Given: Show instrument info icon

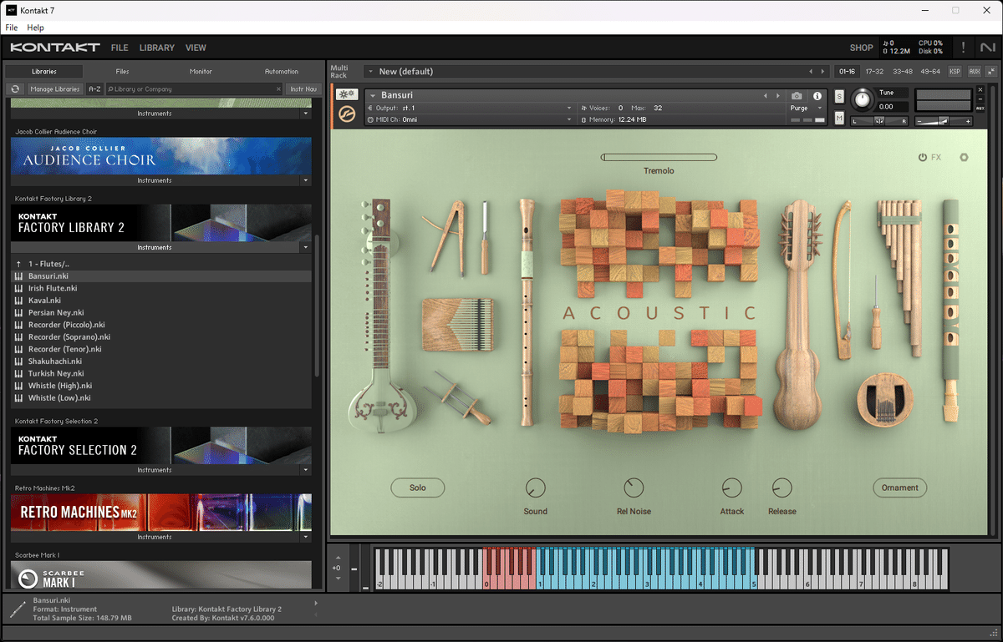Looking at the screenshot, I should point(817,96).
